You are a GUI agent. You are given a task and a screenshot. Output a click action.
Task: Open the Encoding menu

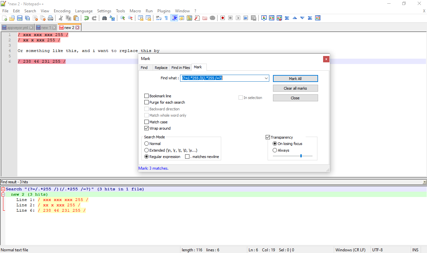point(62,11)
